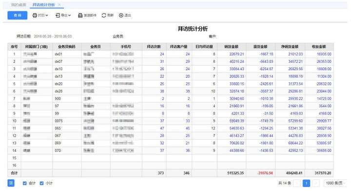Click the blue query button in toolbar
Viewport: 351px width, 192px height.
(x=17, y=15)
